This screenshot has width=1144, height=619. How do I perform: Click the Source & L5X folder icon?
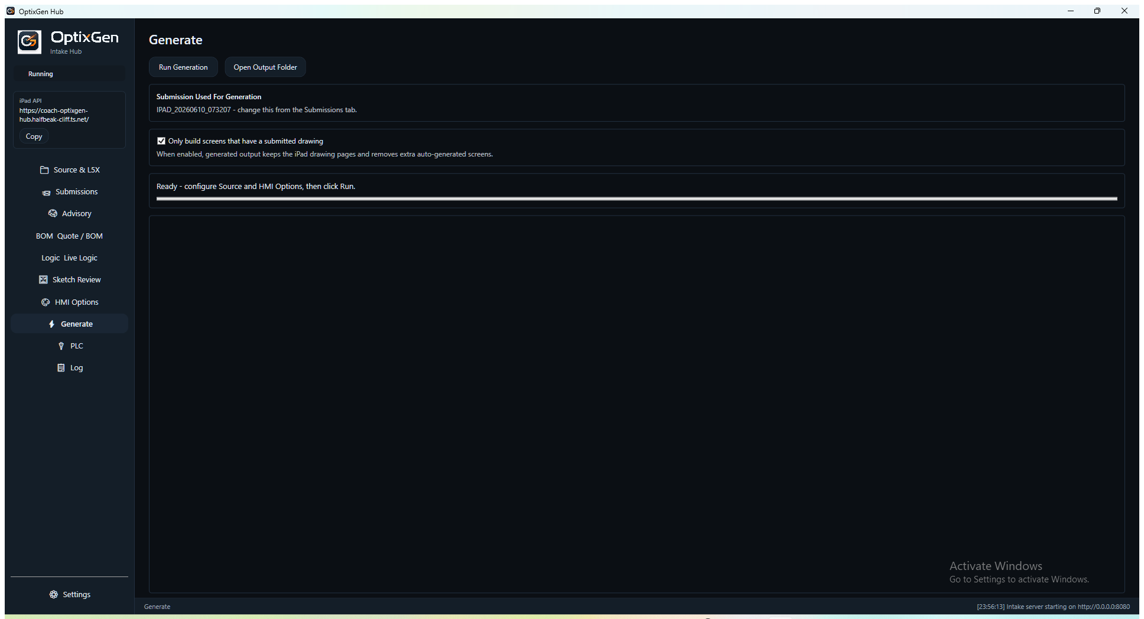point(44,170)
